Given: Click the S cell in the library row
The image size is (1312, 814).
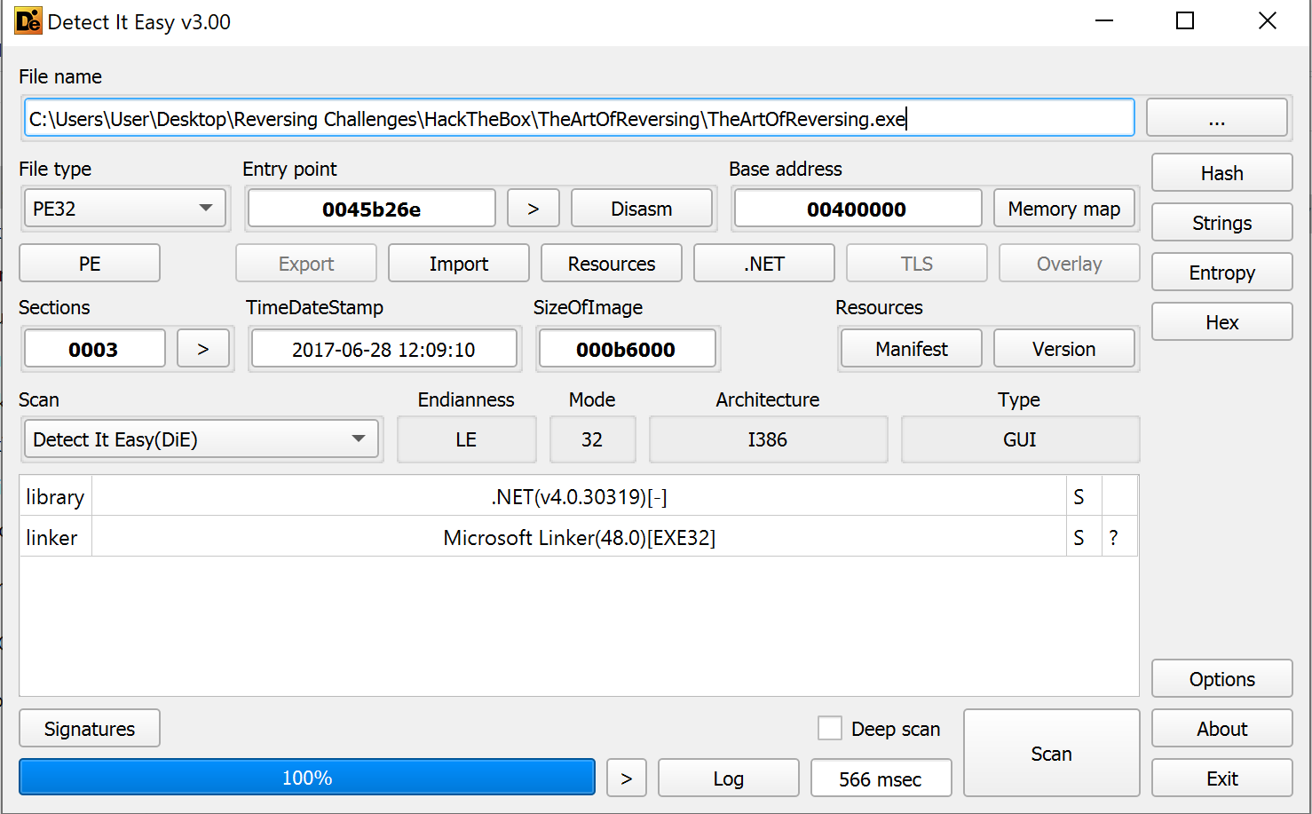Looking at the screenshot, I should click(1084, 496).
